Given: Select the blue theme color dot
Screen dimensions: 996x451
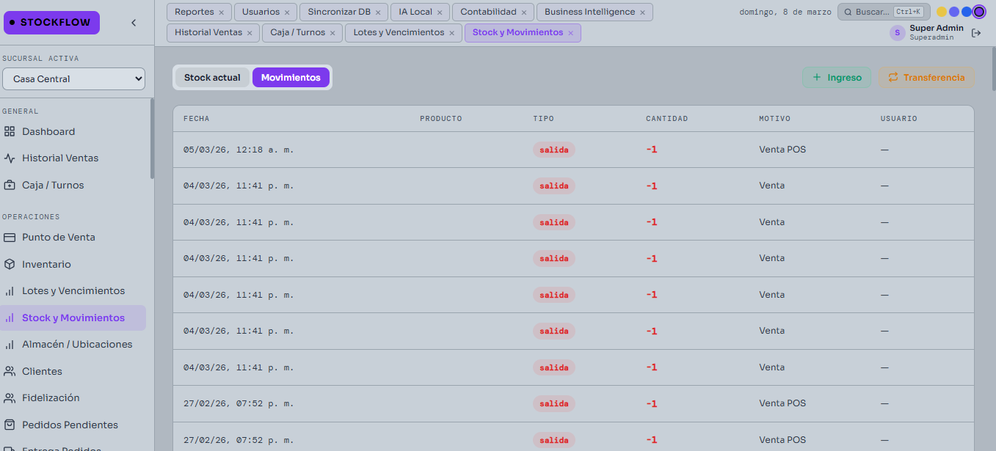Looking at the screenshot, I should click(966, 12).
